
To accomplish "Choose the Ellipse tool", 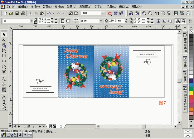I will [4, 61].
